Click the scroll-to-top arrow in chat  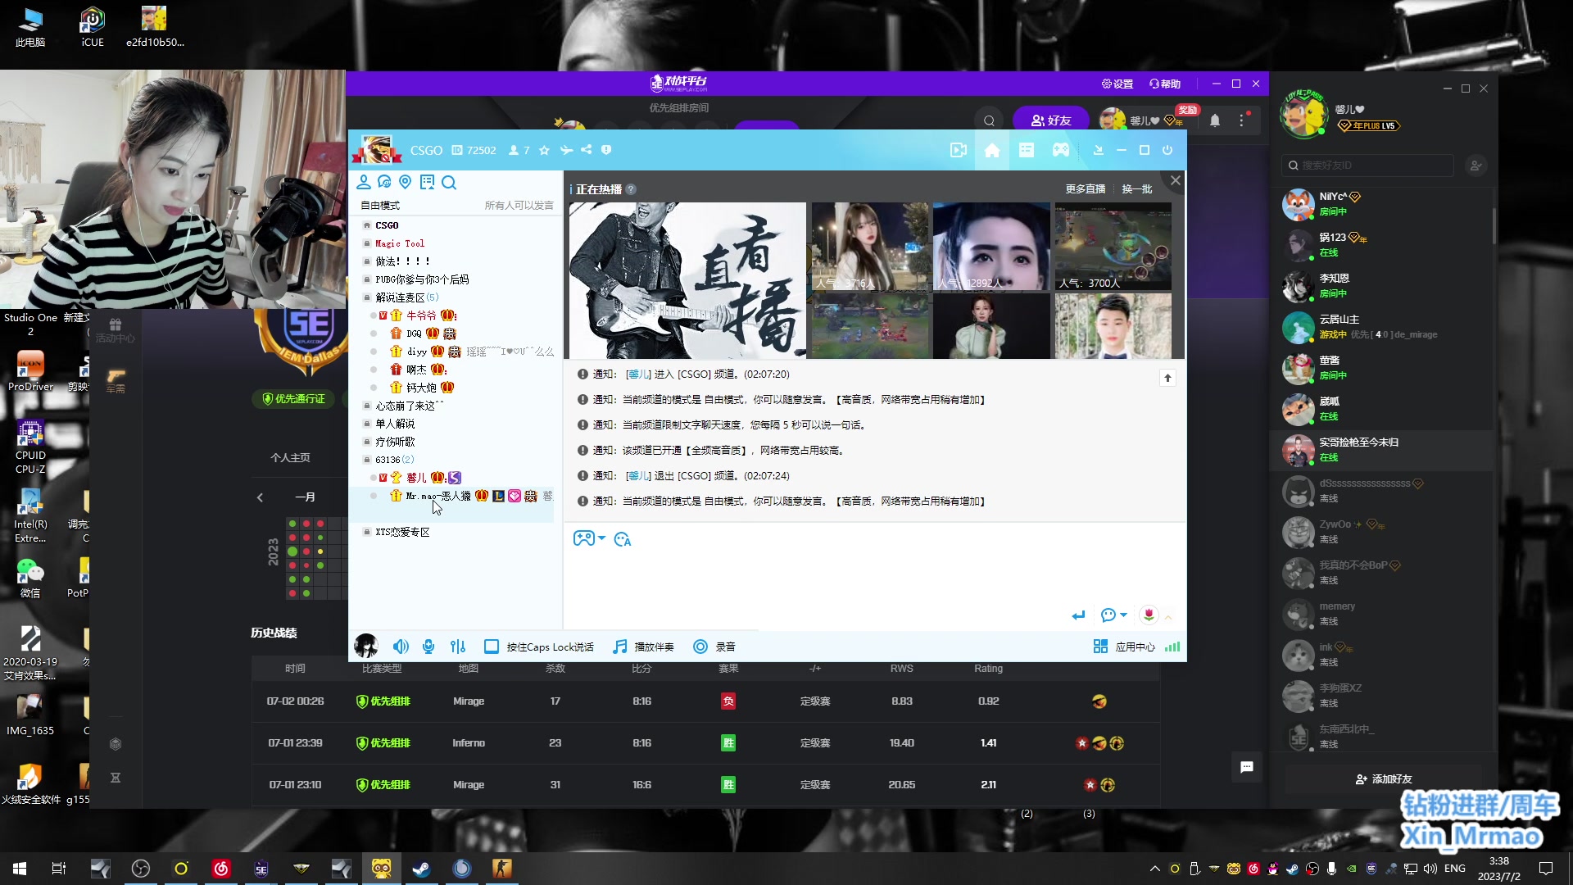click(x=1167, y=378)
